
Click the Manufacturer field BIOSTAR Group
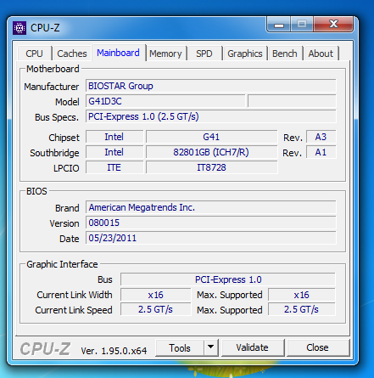click(x=211, y=86)
